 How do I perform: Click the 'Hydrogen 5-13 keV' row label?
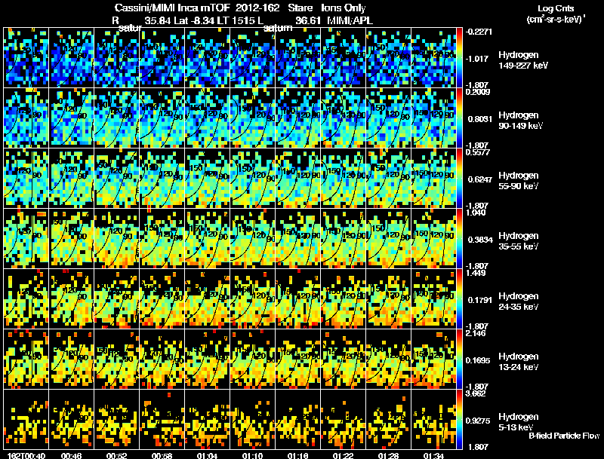(x=519, y=422)
